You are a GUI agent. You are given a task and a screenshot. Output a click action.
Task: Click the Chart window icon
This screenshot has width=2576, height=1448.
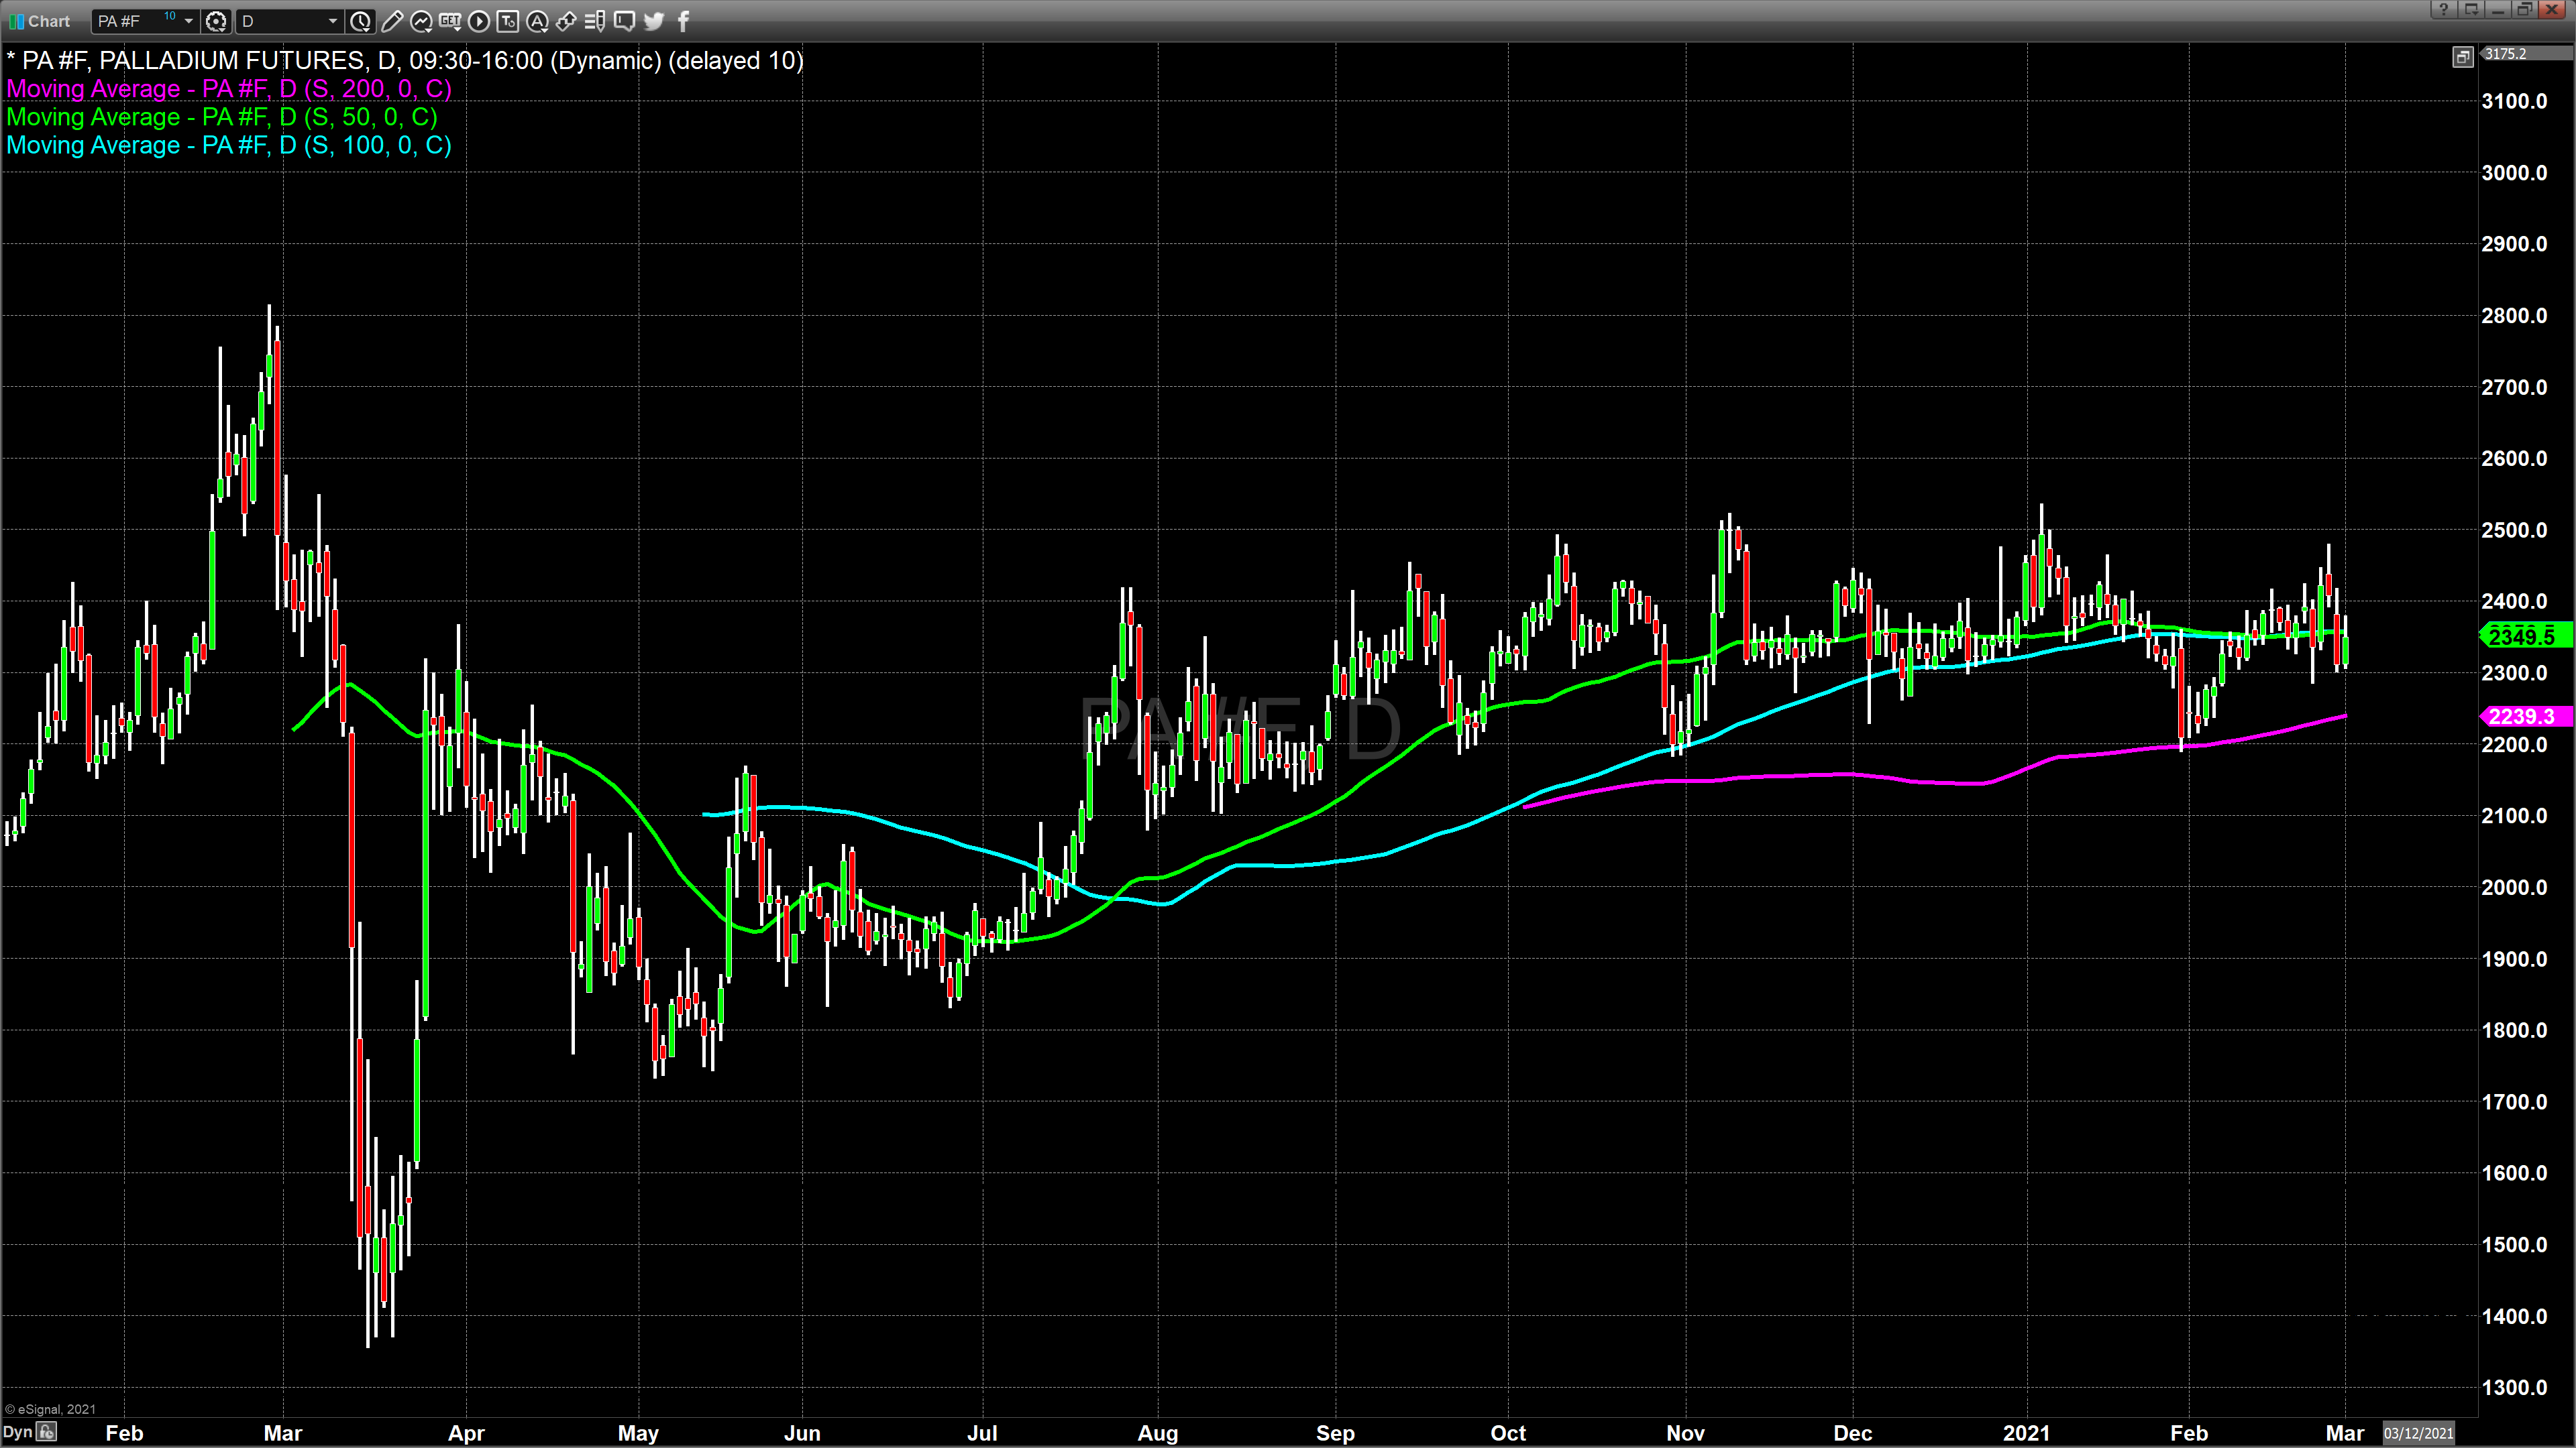[16, 21]
